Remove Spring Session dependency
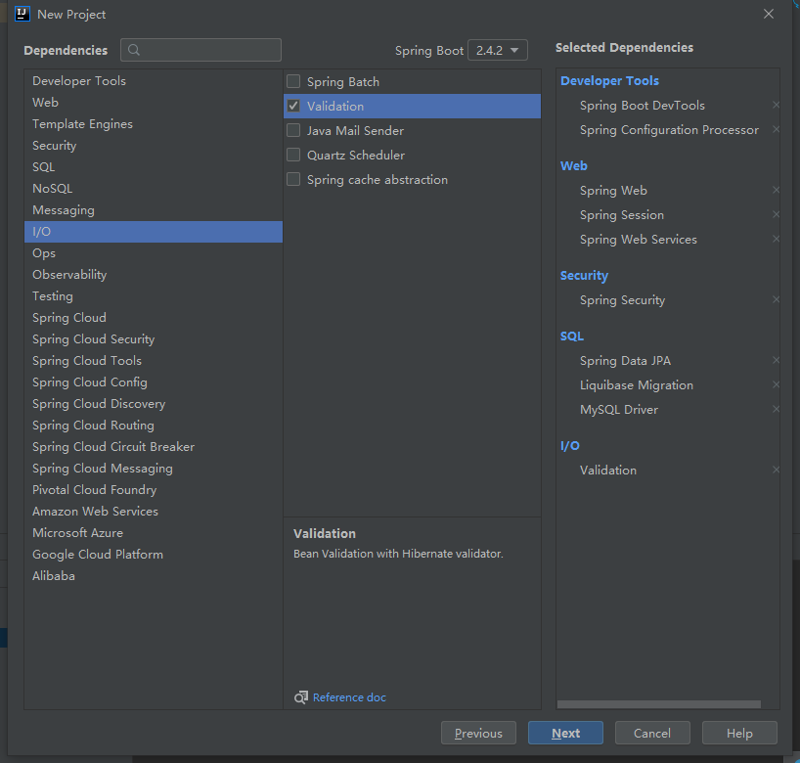Viewport: 800px width, 763px height. (x=776, y=215)
